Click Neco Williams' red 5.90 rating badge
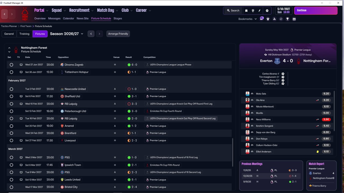The width and height of the screenshot is (344, 193). [x=326, y=120]
